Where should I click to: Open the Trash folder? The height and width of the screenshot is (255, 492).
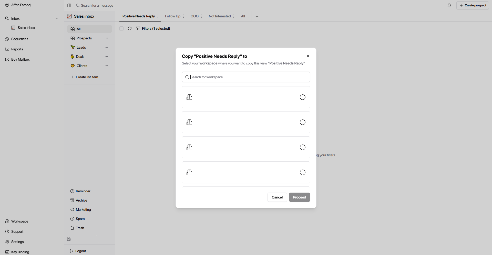click(80, 228)
